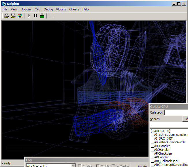
Task: Click the Search input field in Gekko CPU
Action: pyautogui.click(x=169, y=125)
